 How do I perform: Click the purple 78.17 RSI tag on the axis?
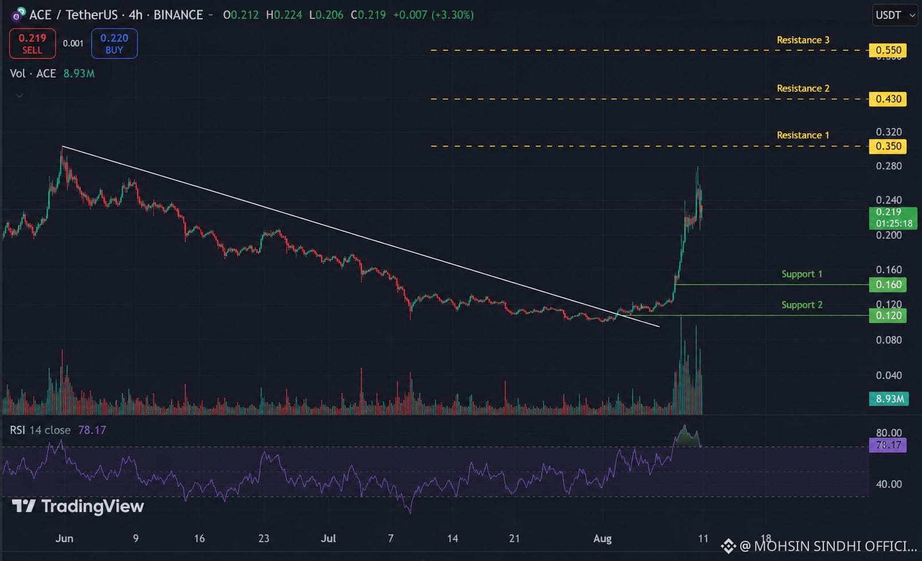[x=888, y=445]
